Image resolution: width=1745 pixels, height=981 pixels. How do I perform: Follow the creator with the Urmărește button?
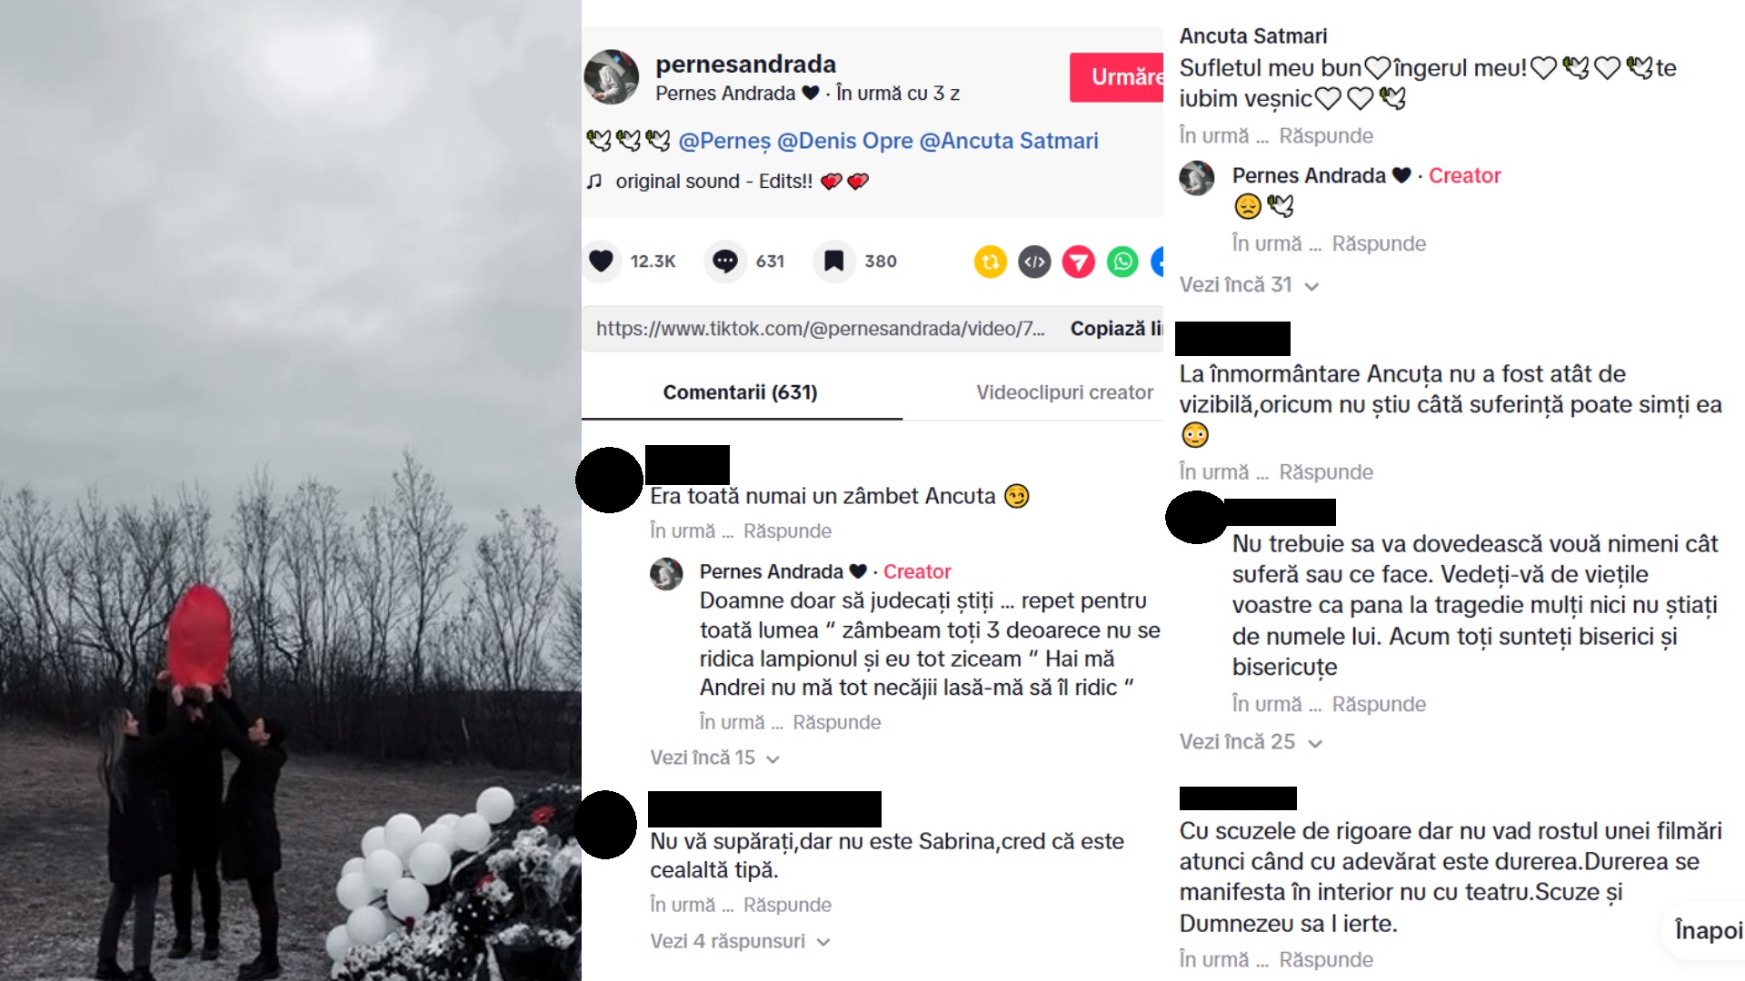point(1117,77)
